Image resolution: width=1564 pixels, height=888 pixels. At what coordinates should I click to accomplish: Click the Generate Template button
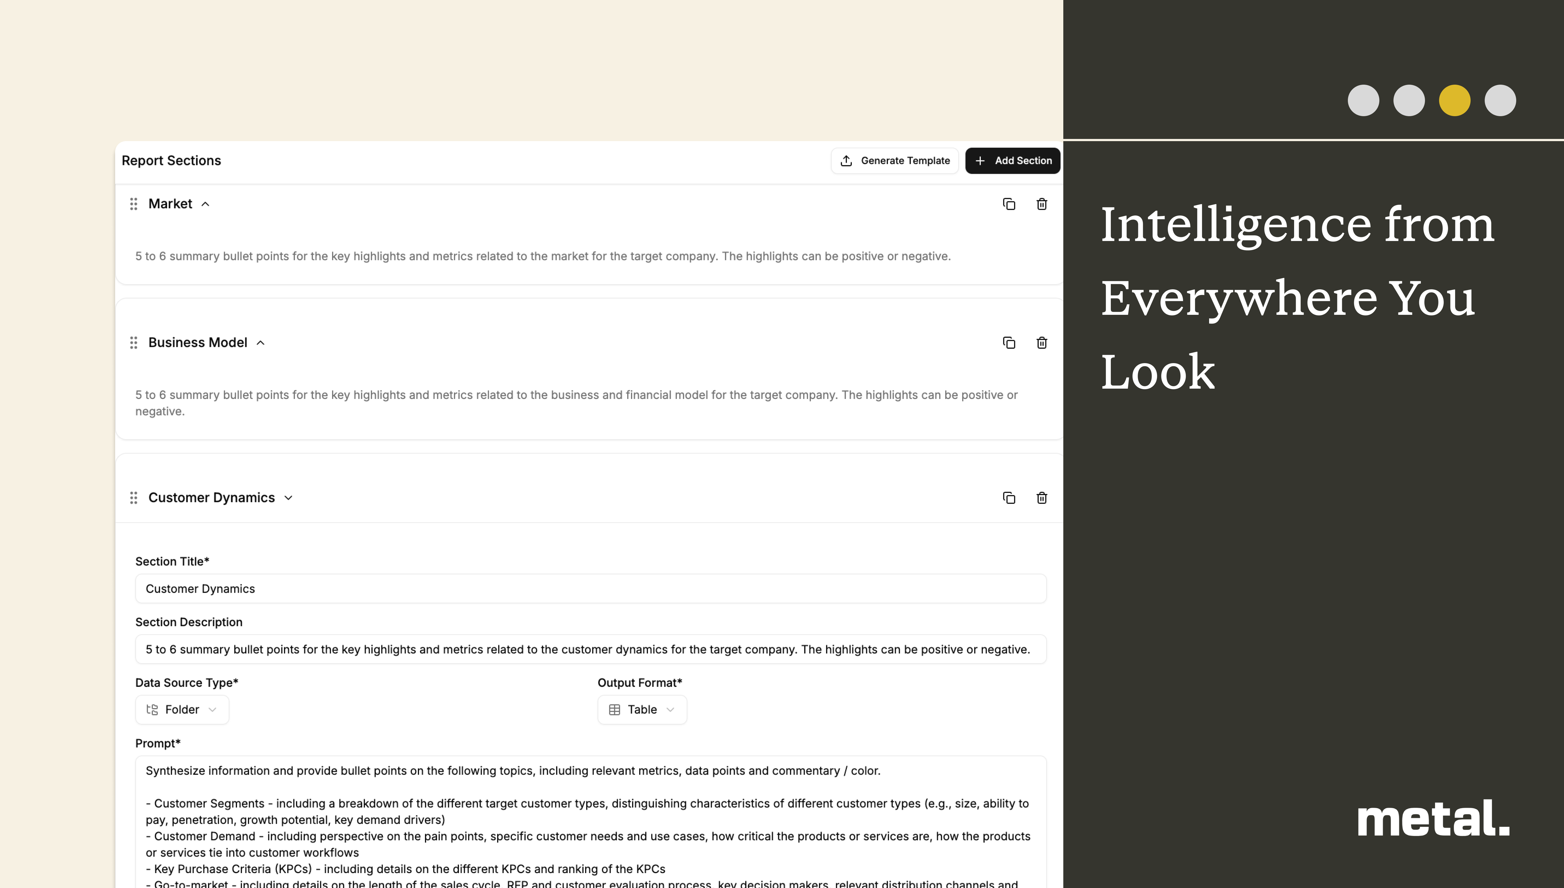click(x=895, y=160)
